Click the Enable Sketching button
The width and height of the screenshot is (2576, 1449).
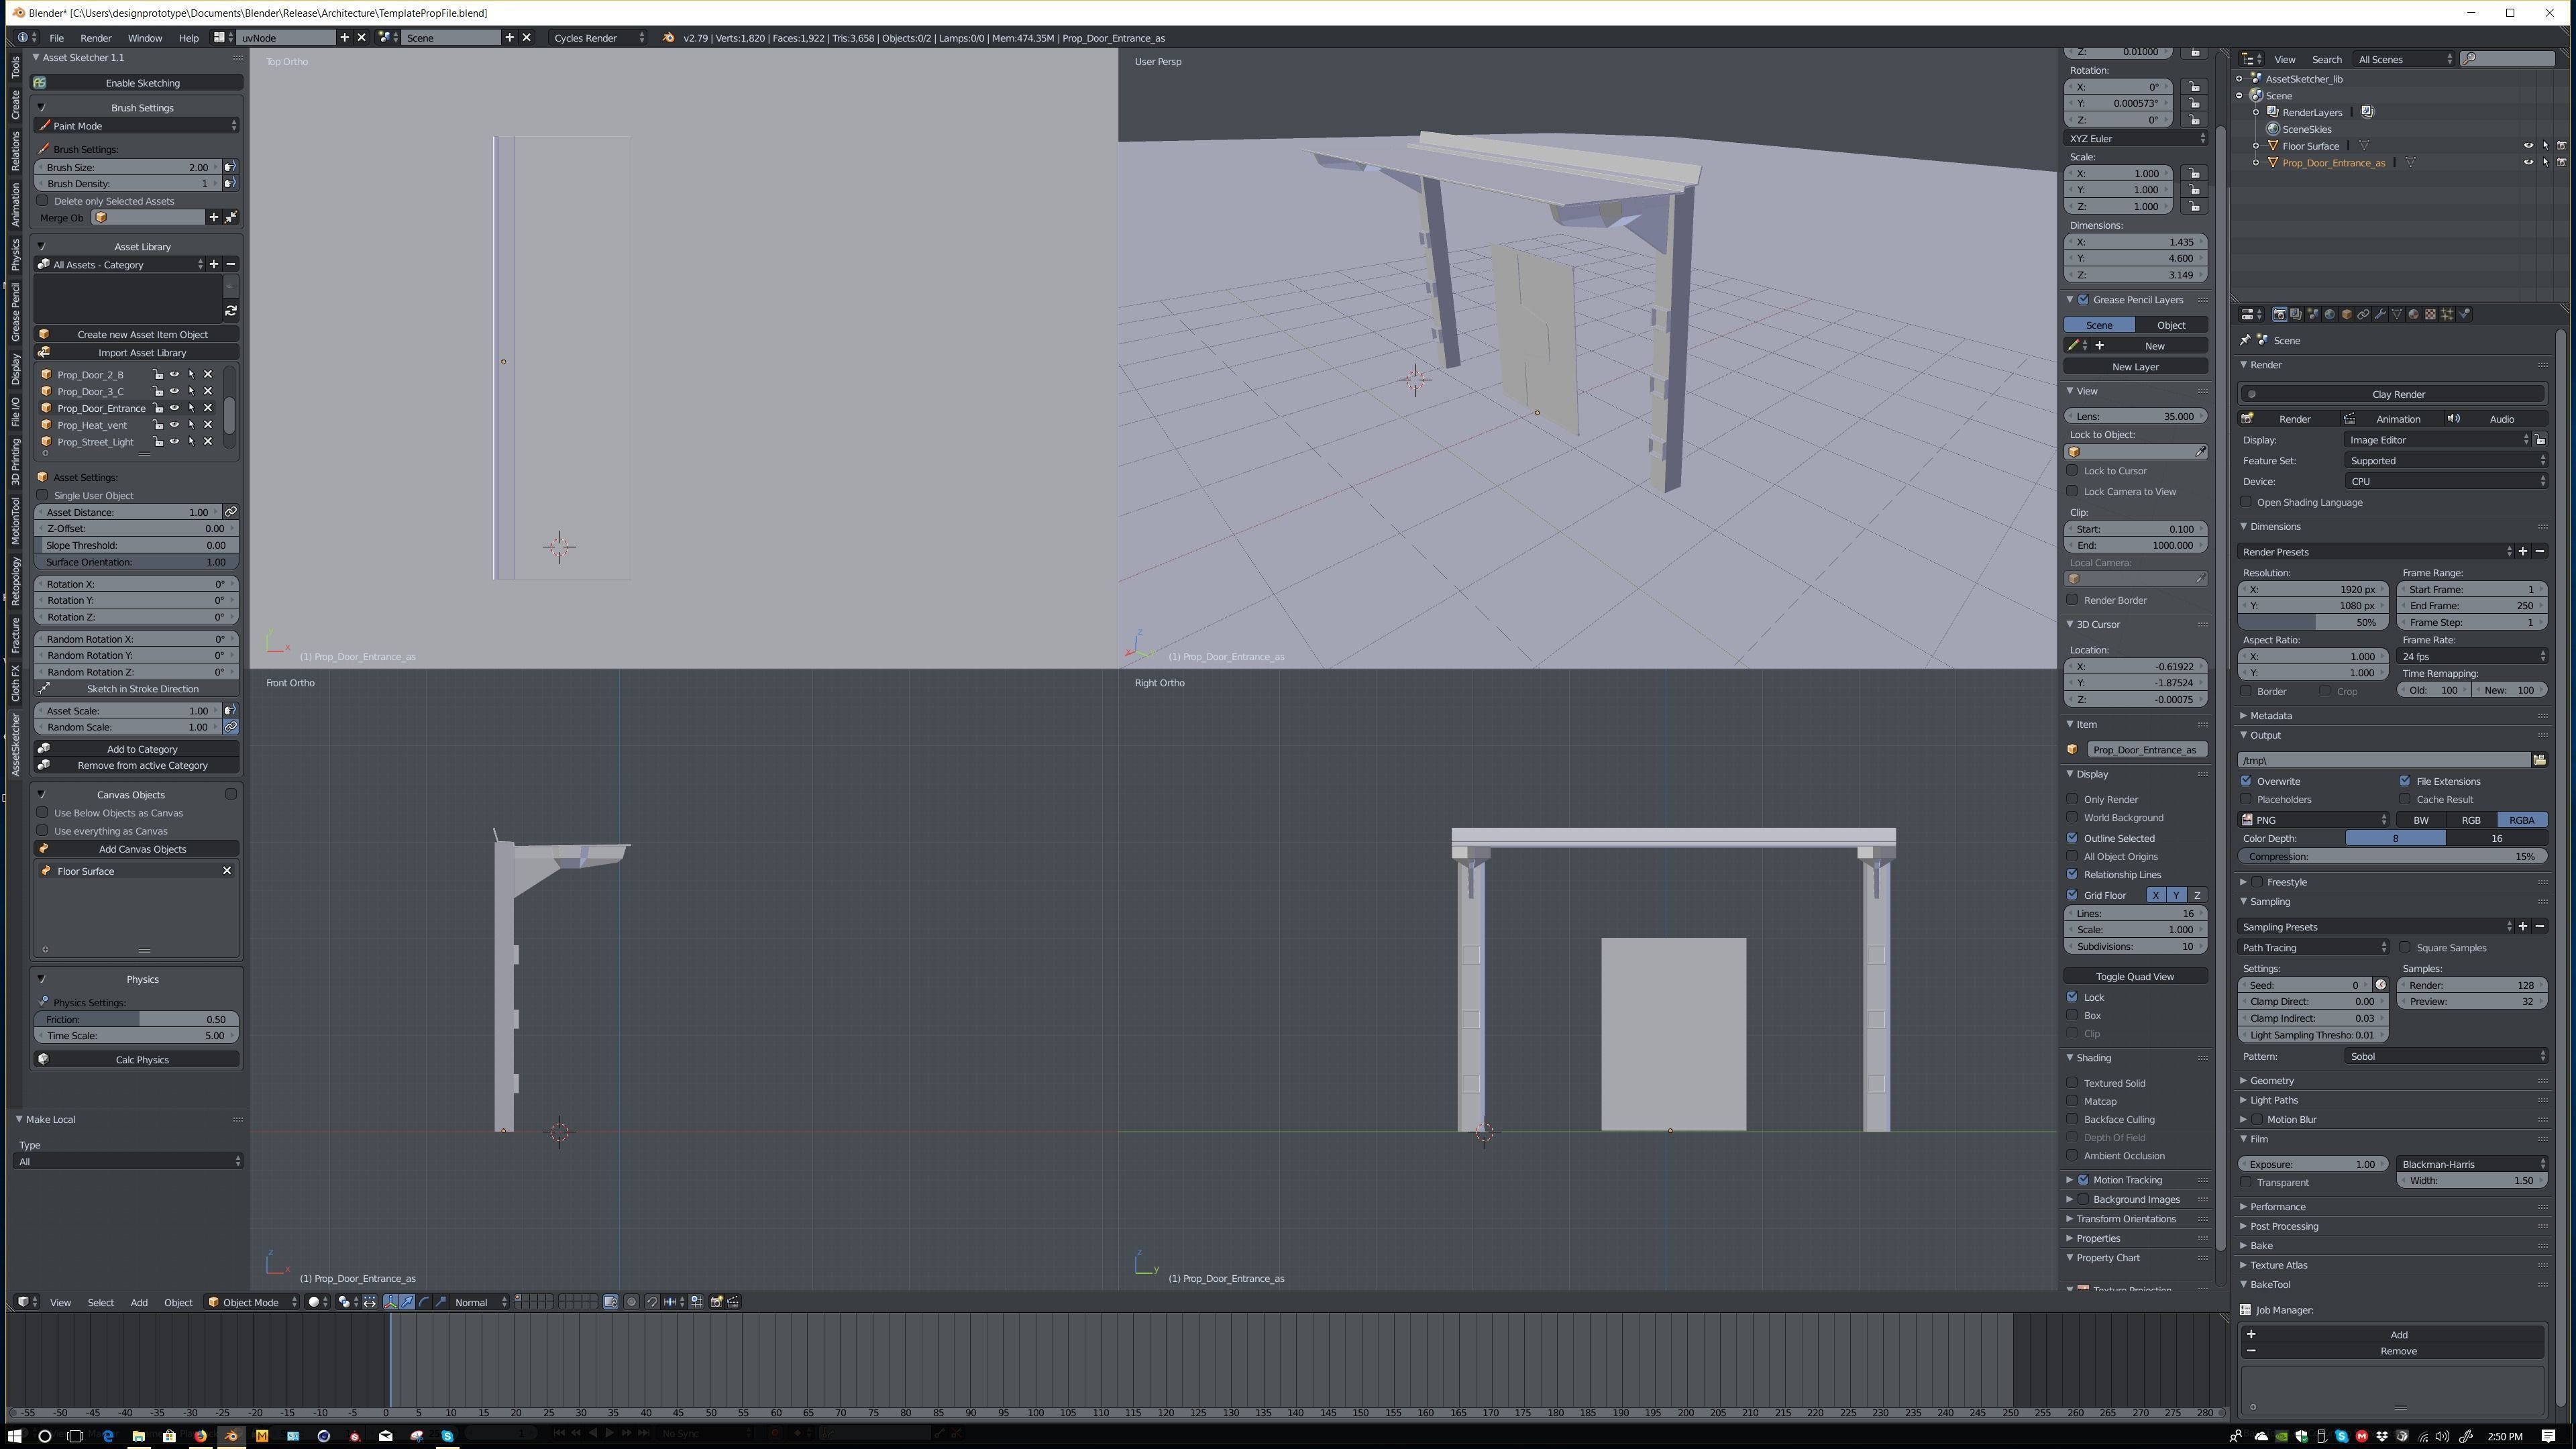click(136, 83)
